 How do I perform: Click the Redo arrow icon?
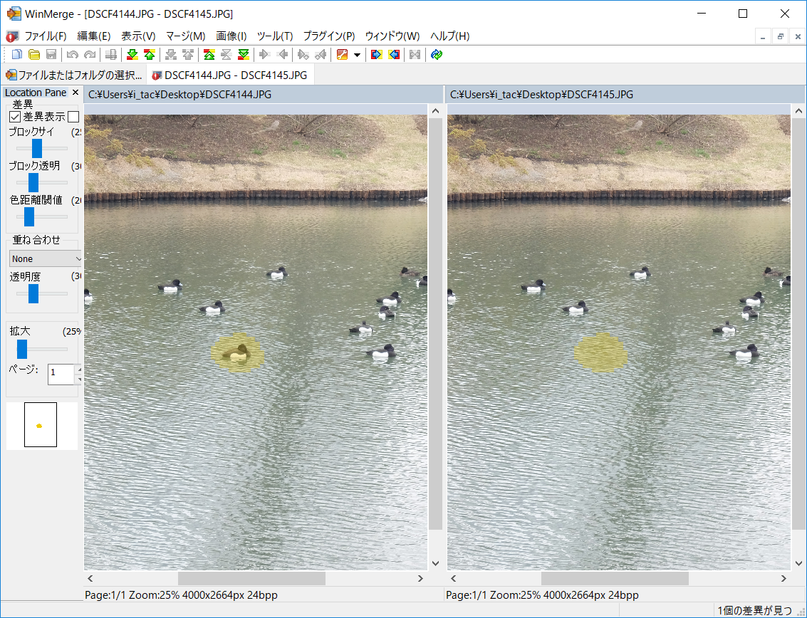tap(90, 55)
